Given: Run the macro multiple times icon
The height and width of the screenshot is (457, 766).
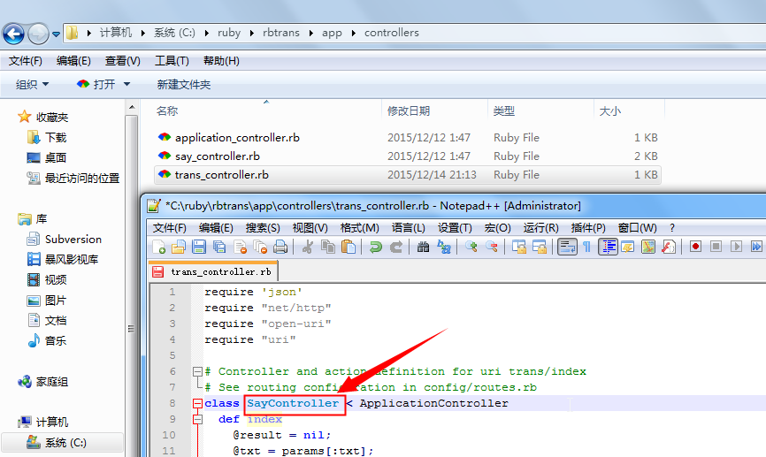Looking at the screenshot, I should coord(756,247).
